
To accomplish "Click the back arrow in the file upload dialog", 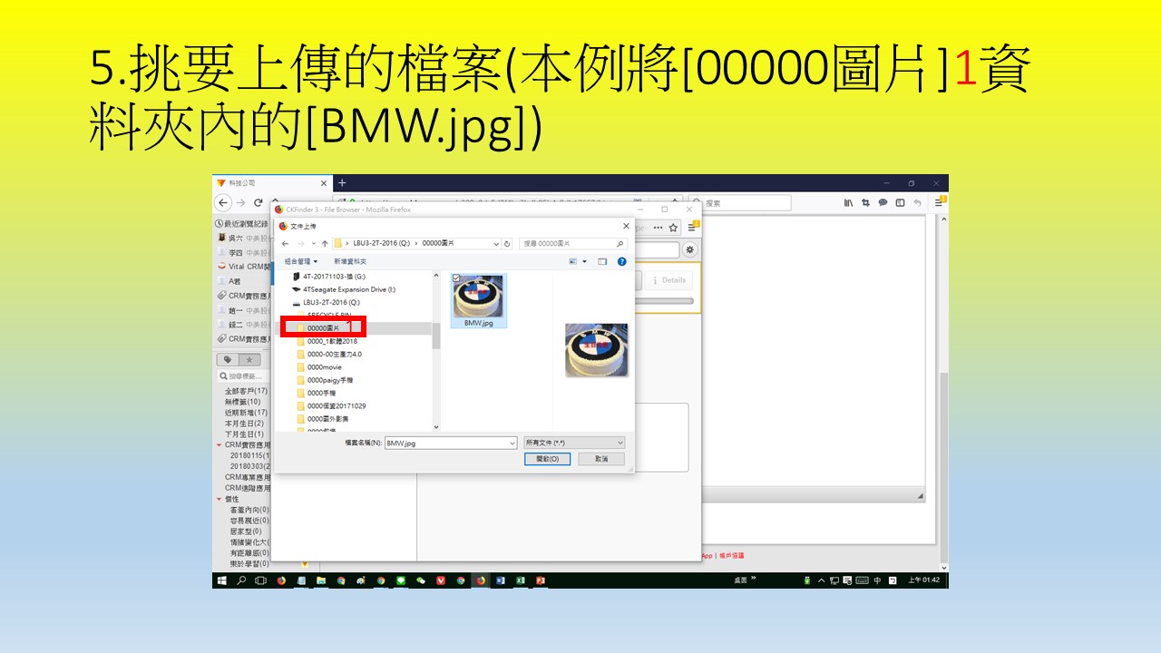I will [285, 244].
